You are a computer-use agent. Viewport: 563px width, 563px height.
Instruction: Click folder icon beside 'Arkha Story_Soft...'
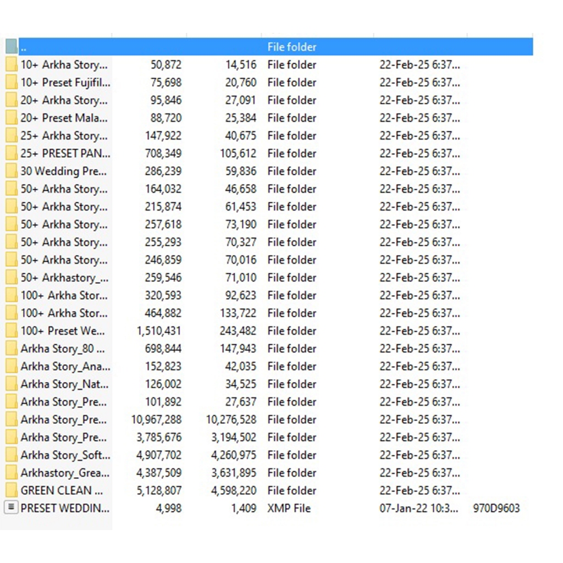[x=11, y=455]
